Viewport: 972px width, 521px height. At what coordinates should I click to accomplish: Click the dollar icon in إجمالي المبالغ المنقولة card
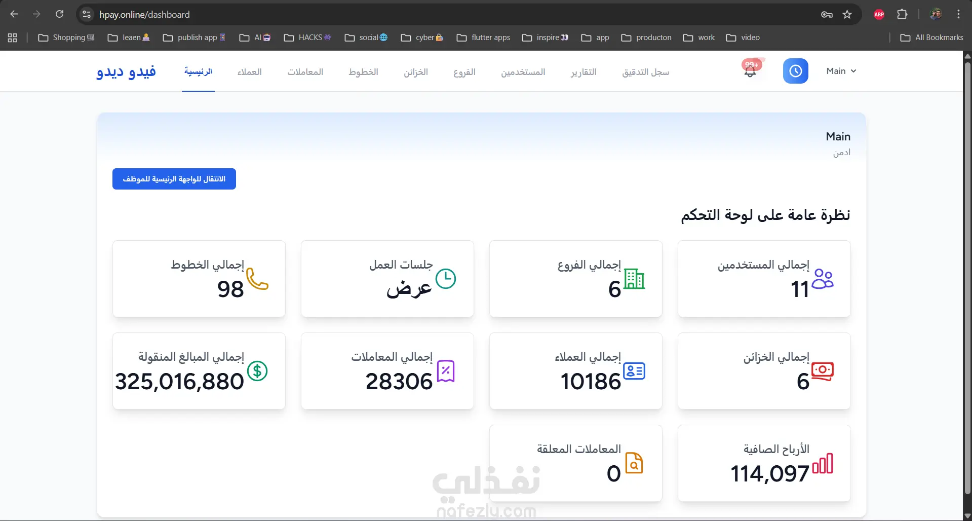(257, 371)
